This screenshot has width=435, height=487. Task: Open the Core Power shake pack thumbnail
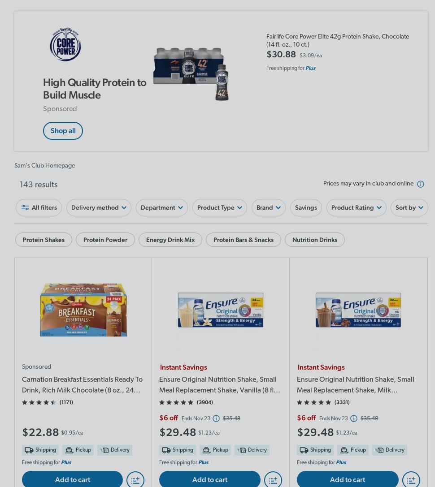[191, 74]
